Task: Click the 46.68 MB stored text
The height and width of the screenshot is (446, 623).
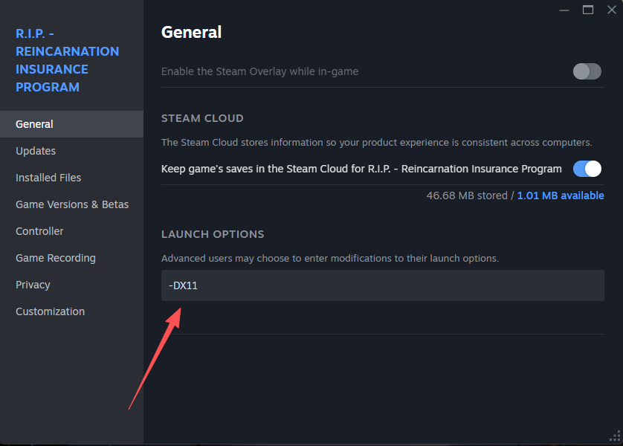Action: tap(465, 195)
